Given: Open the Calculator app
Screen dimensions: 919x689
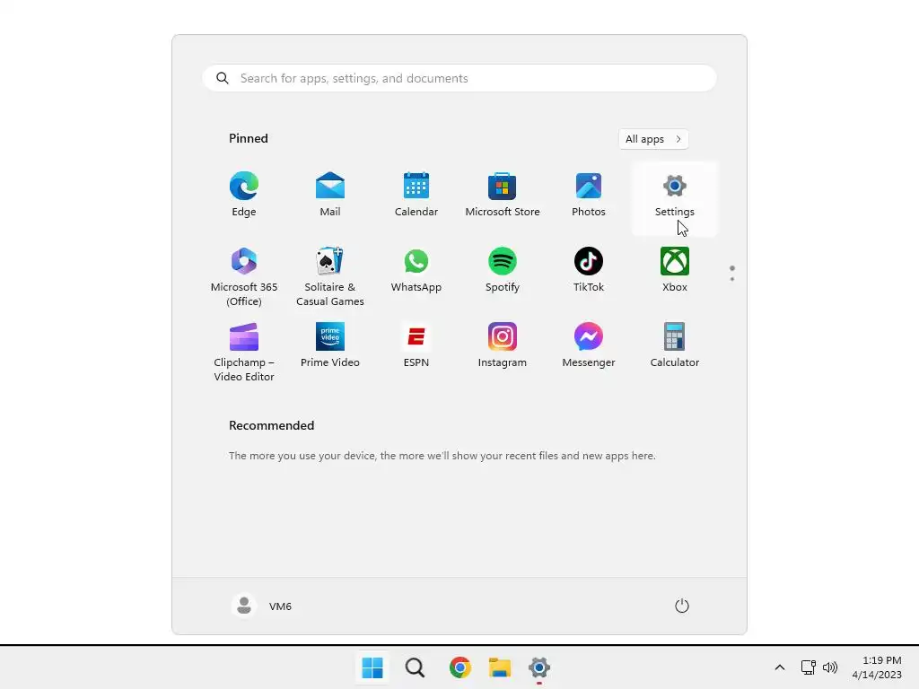Looking at the screenshot, I should click(675, 345).
